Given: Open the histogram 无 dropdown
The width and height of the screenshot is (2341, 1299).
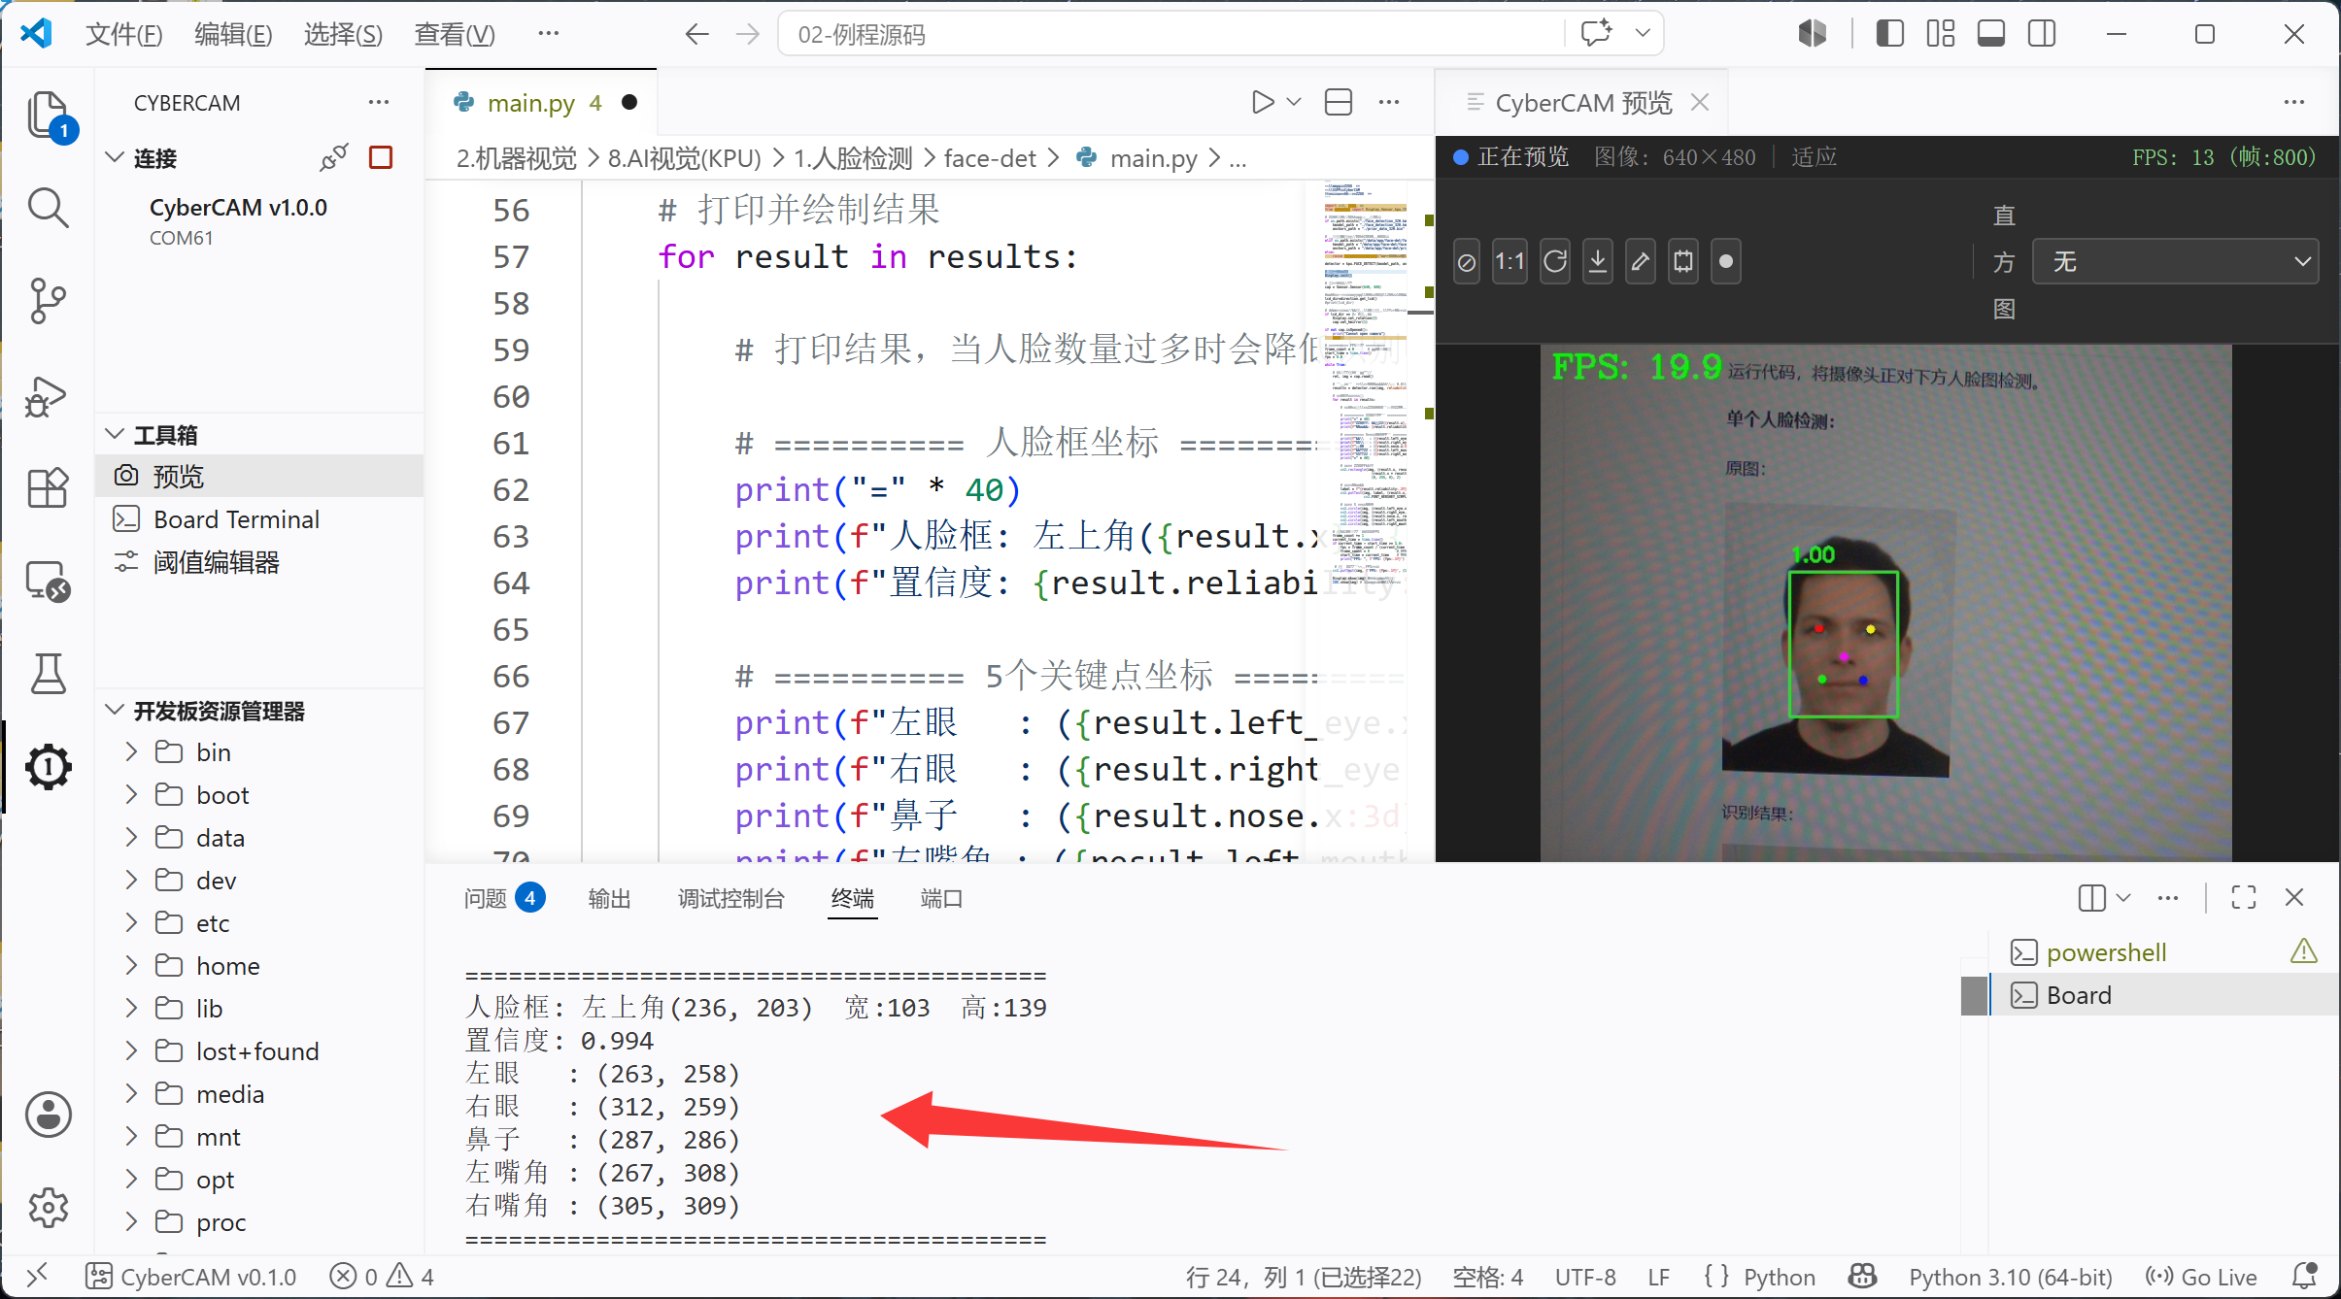Looking at the screenshot, I should [2175, 262].
